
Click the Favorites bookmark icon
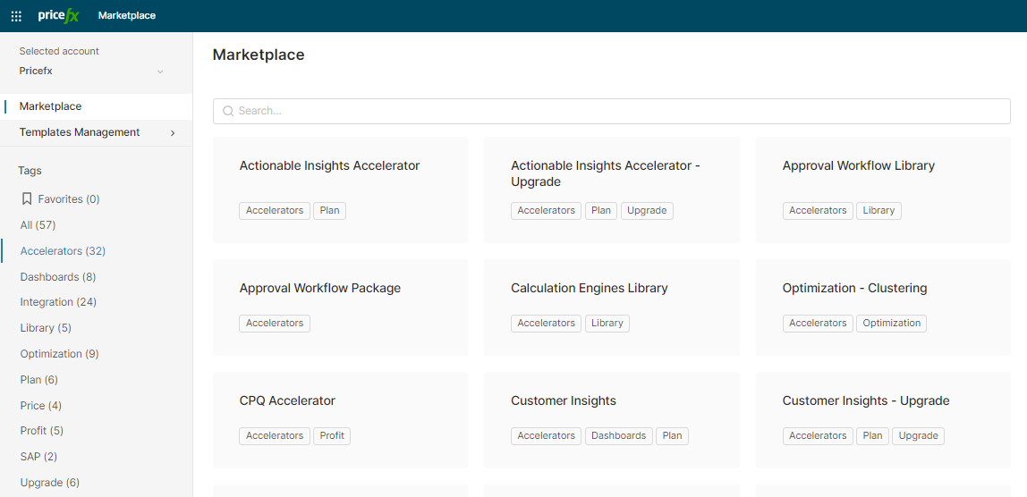[x=27, y=198]
